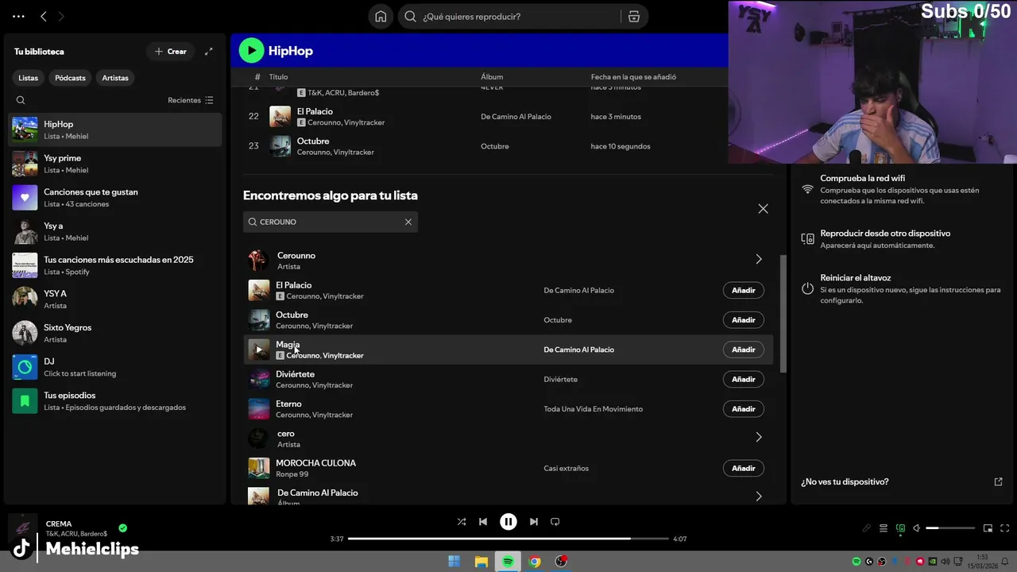Close the Encontremos algo para tu lista section
The height and width of the screenshot is (572, 1017).
coord(763,209)
